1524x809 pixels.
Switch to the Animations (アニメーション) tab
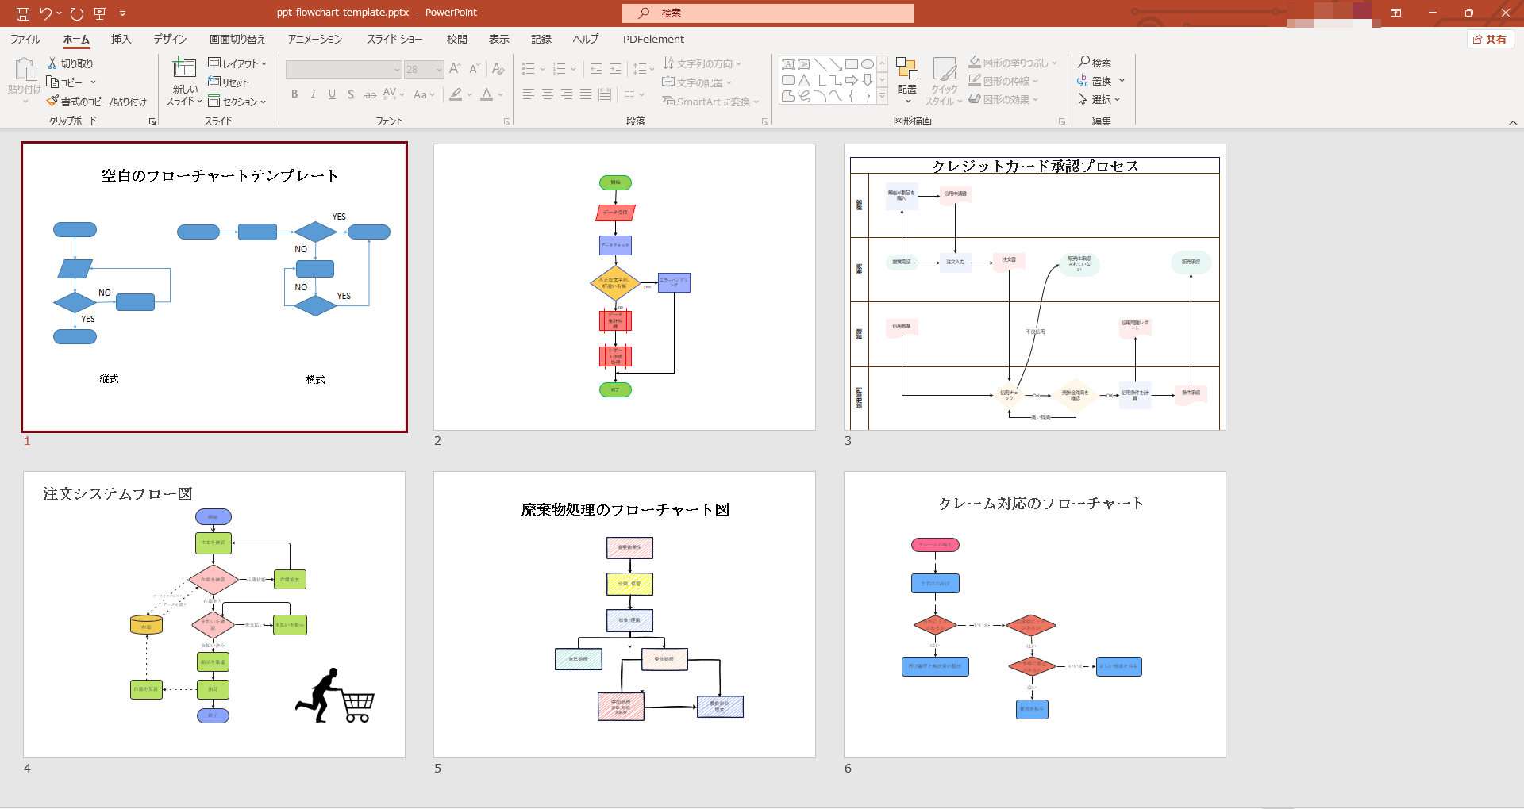pos(314,39)
